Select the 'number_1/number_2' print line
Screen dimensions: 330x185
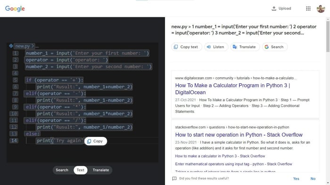click(x=84, y=127)
